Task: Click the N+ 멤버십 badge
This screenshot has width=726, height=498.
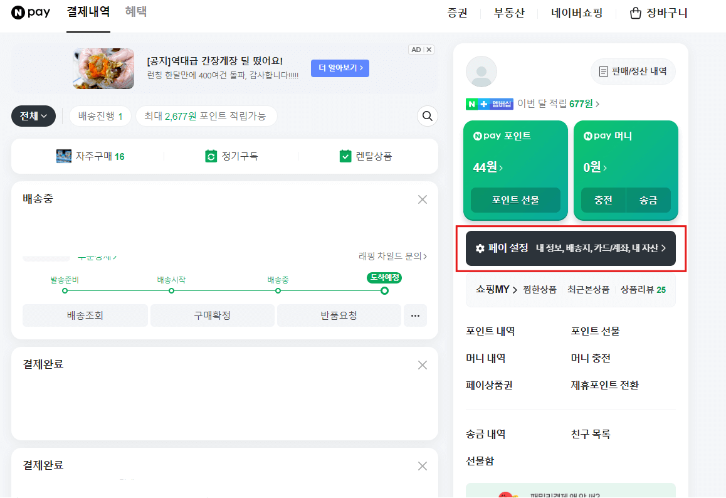Action: coord(490,103)
